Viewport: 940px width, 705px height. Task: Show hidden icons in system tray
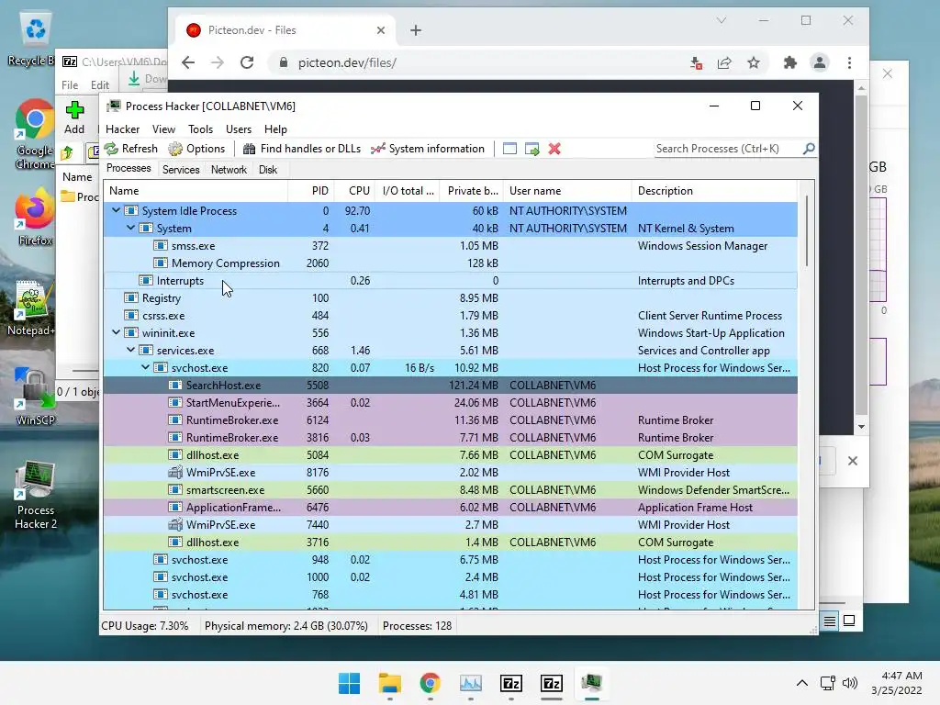pos(801,683)
